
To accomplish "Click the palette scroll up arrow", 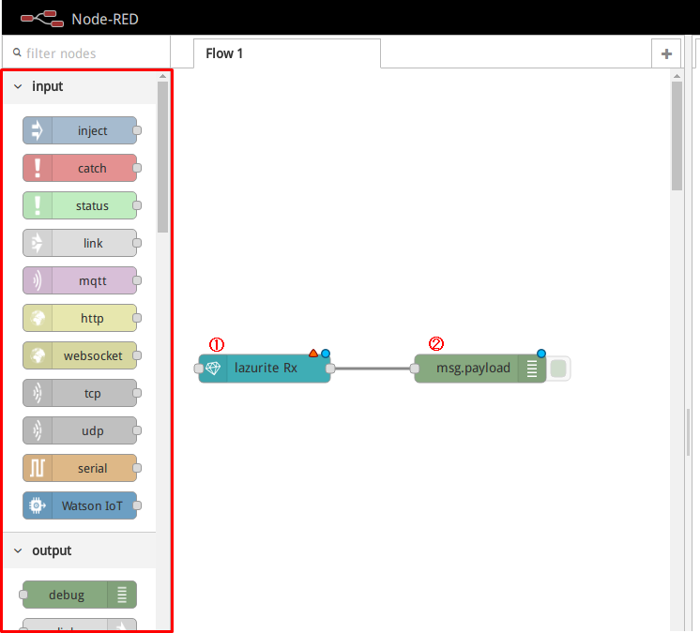I will click(x=162, y=76).
